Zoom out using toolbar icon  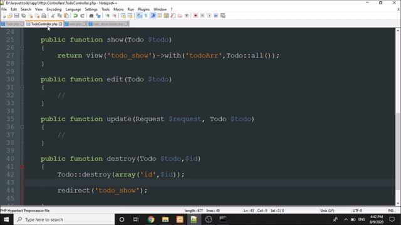click(x=115, y=16)
